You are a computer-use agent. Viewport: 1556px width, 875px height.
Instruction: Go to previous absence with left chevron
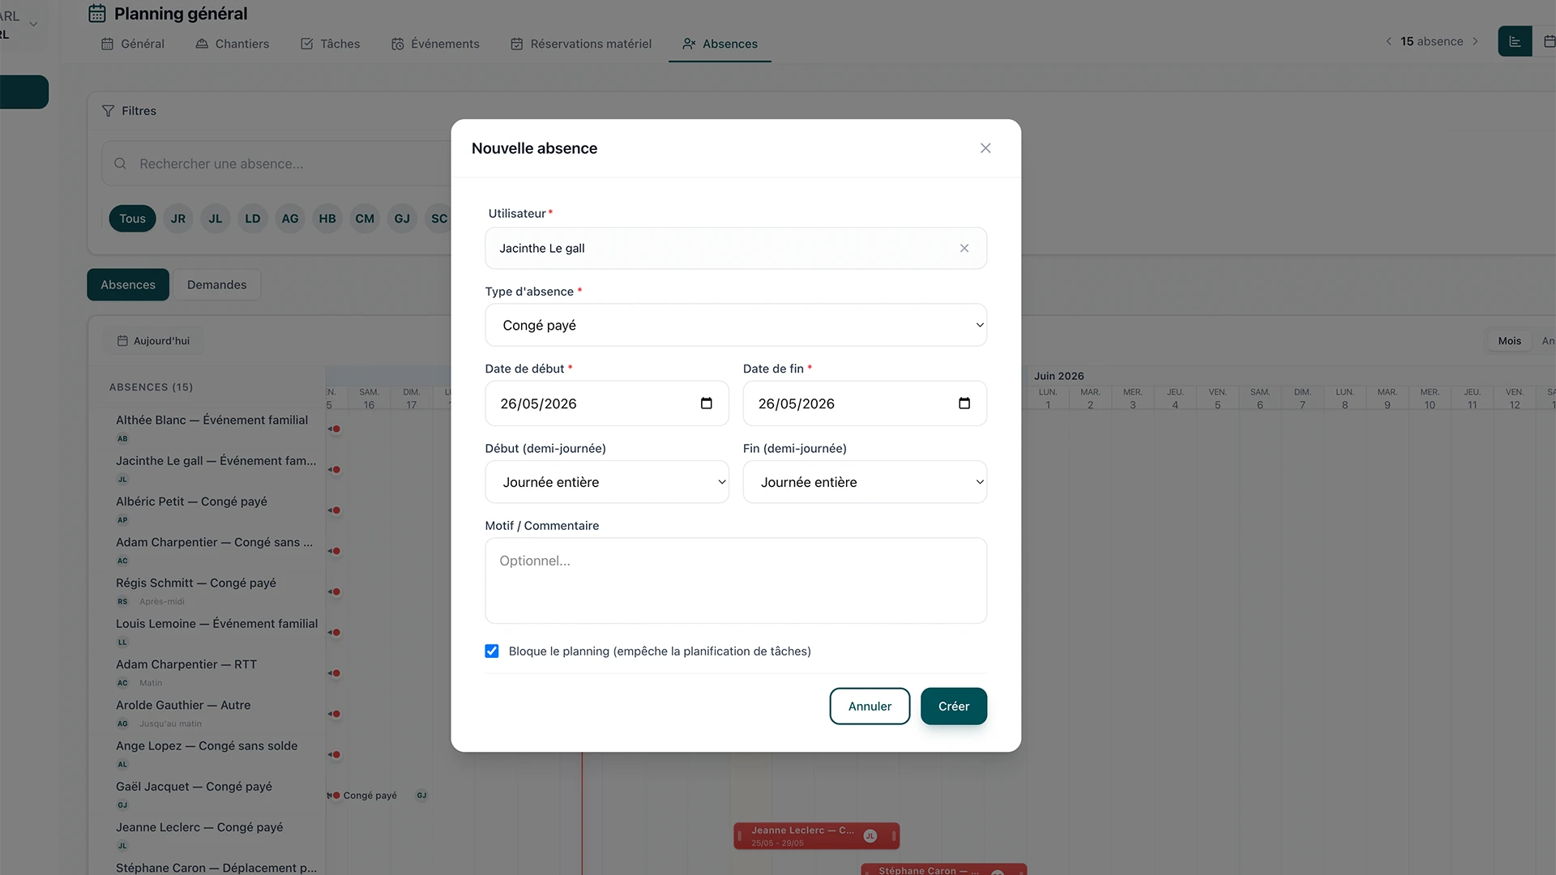[1389, 41]
